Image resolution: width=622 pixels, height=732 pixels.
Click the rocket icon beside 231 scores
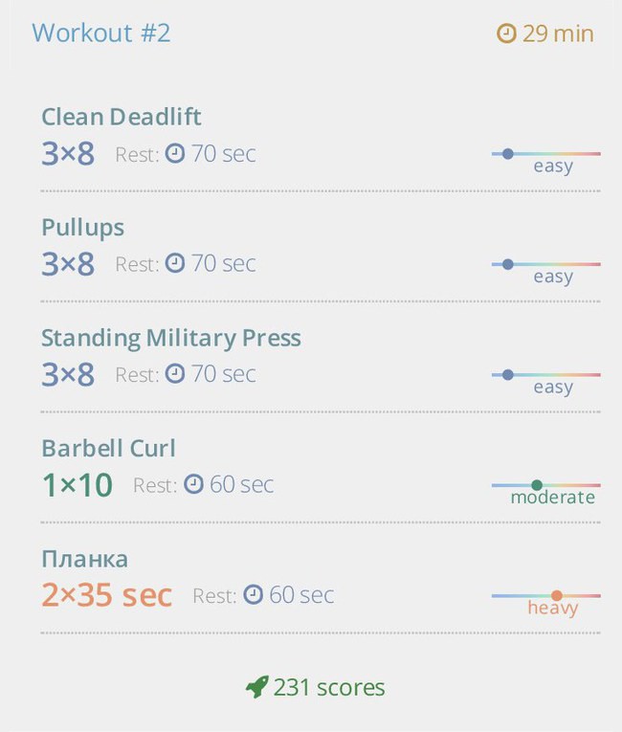pos(257,687)
